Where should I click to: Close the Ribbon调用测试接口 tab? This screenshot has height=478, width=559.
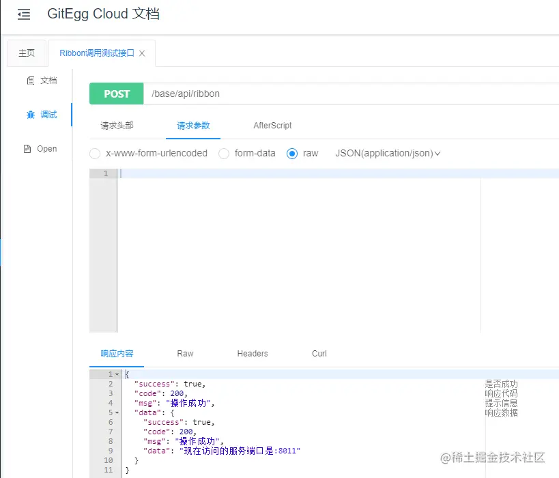coord(142,53)
